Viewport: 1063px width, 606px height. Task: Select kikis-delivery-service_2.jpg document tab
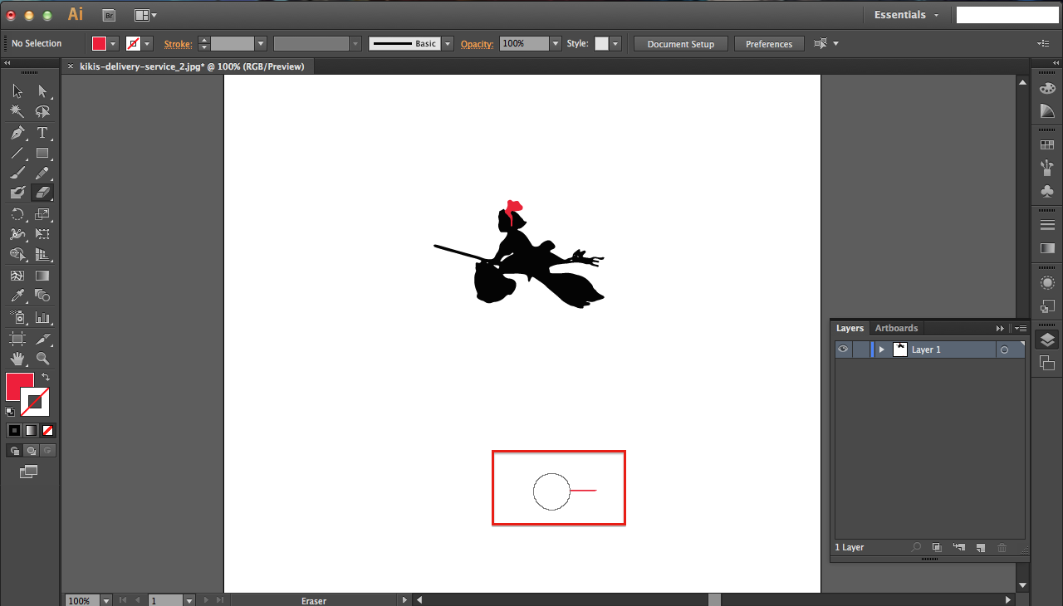191,66
